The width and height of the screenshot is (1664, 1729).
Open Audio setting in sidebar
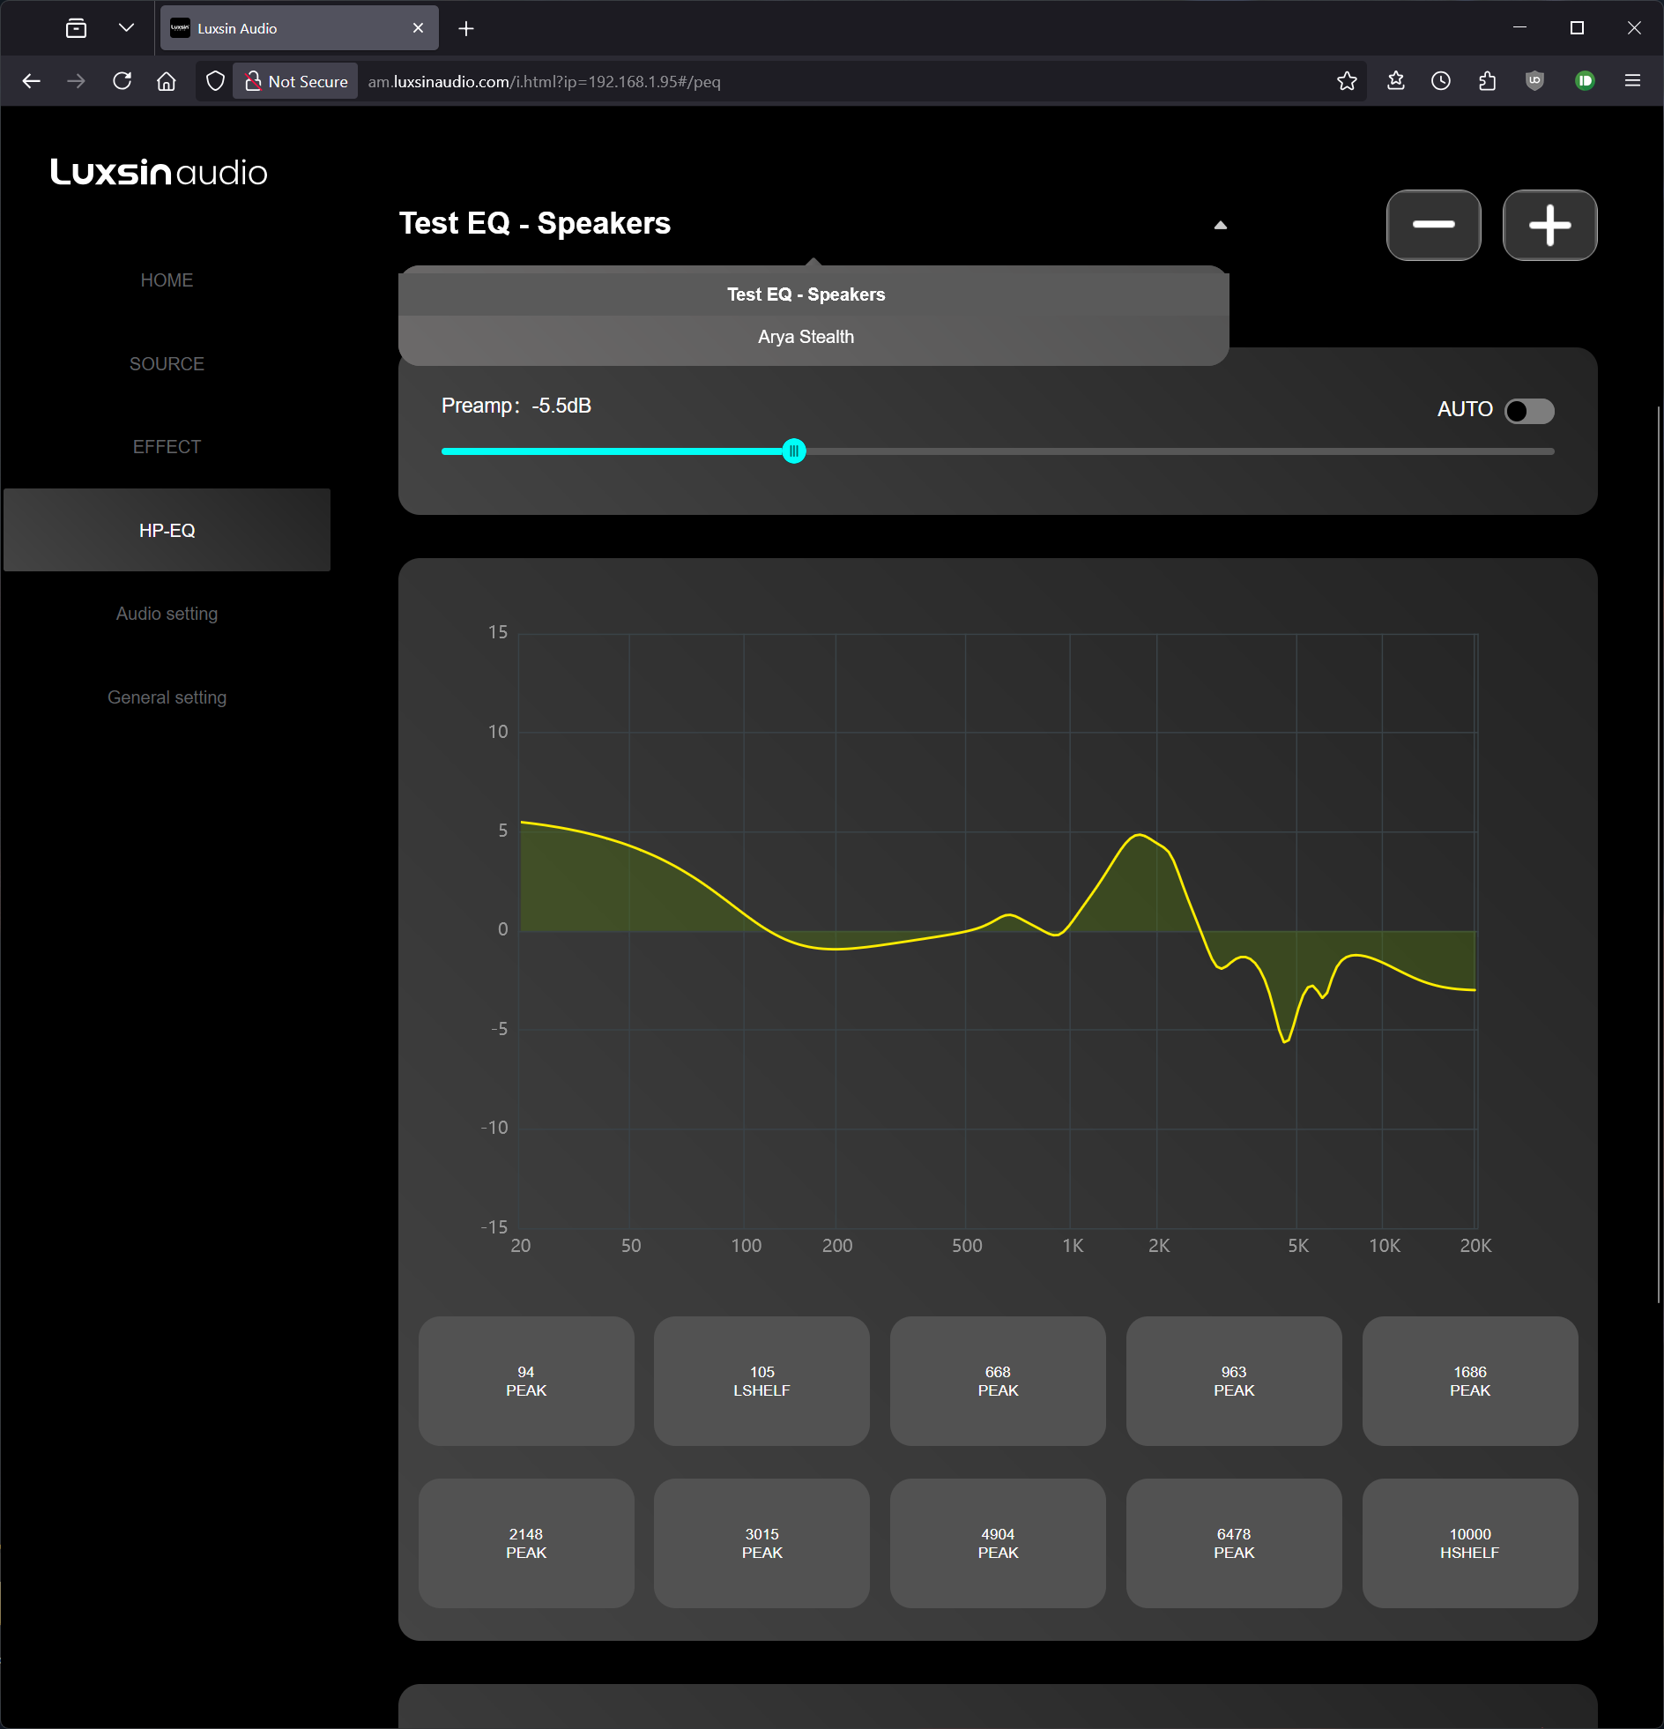point(167,614)
